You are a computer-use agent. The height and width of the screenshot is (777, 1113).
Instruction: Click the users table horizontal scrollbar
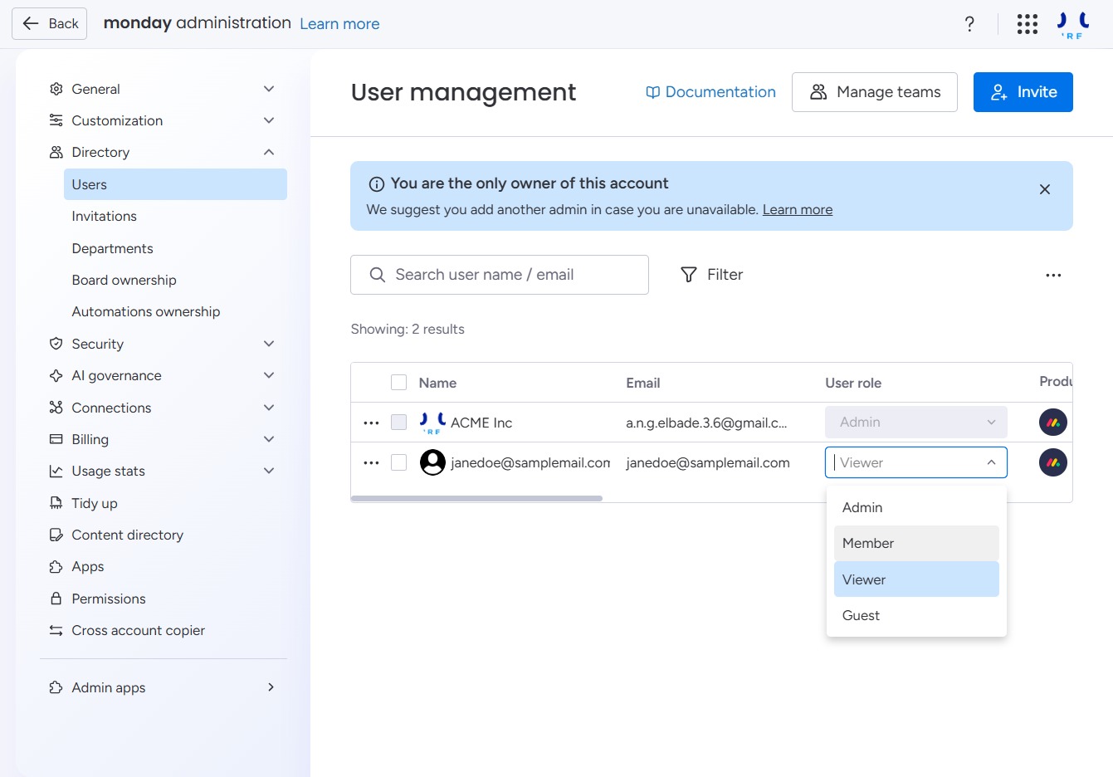tap(476, 499)
